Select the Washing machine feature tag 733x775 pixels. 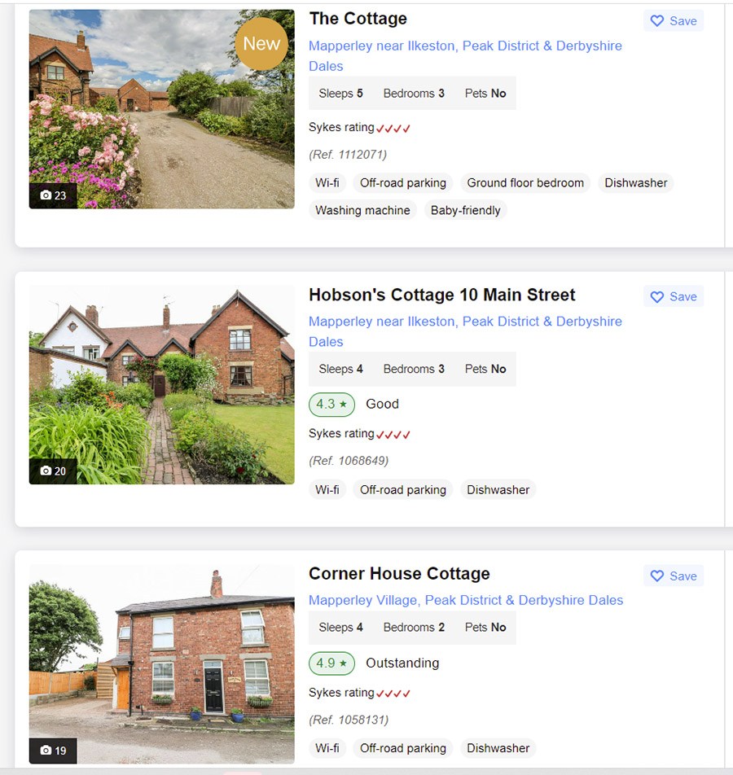[362, 210]
